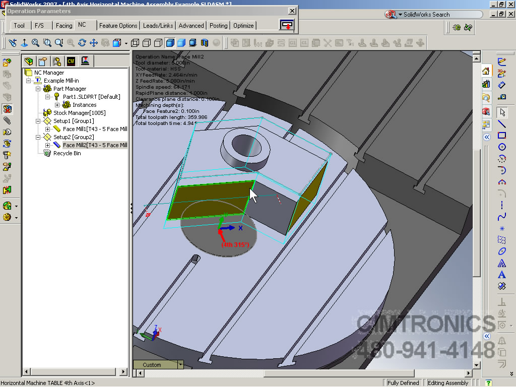Open the SolidWorks Search options dropdown arrow
This screenshot has width=516, height=387.
pyautogui.click(x=400, y=15)
